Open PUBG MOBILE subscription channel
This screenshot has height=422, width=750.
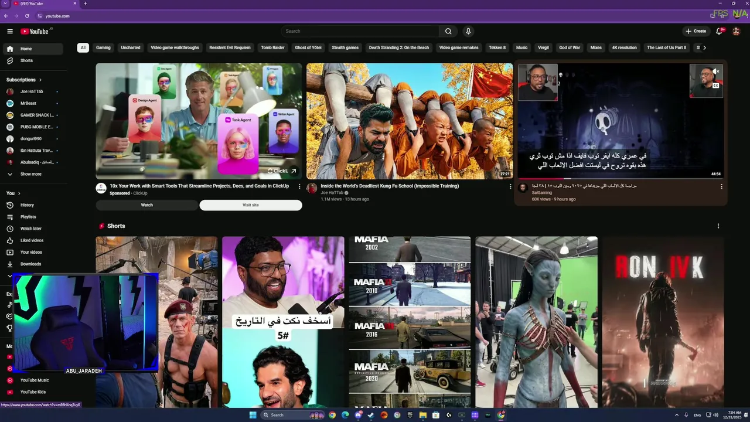(x=34, y=127)
